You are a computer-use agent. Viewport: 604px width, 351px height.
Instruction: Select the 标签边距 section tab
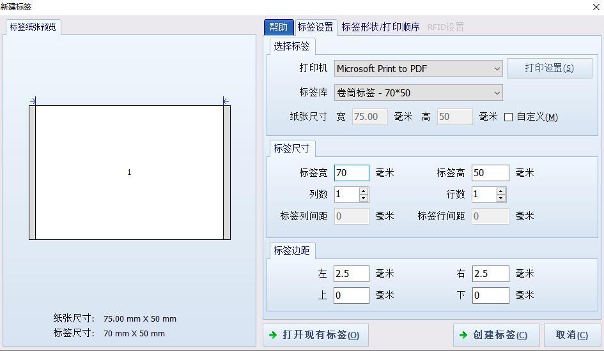[x=292, y=251]
